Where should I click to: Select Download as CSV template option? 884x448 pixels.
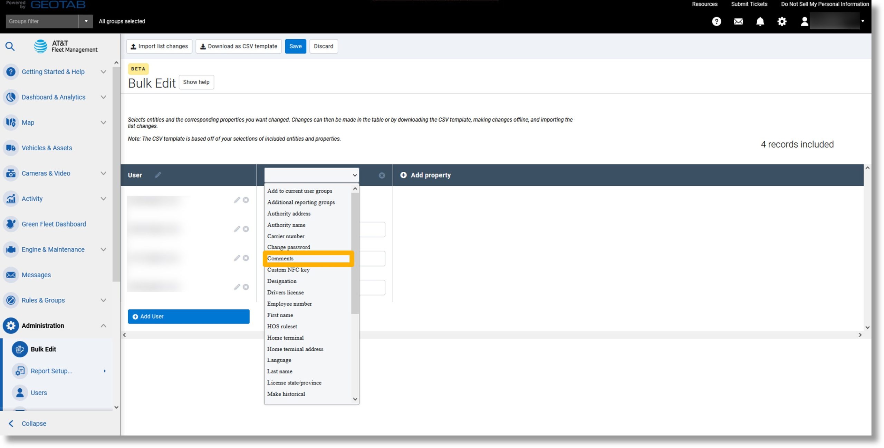coord(239,46)
